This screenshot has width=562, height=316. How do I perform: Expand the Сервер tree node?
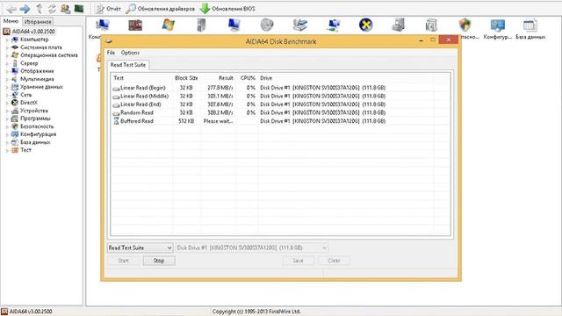[7, 63]
